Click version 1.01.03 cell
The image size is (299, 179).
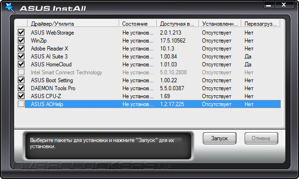coord(169,64)
